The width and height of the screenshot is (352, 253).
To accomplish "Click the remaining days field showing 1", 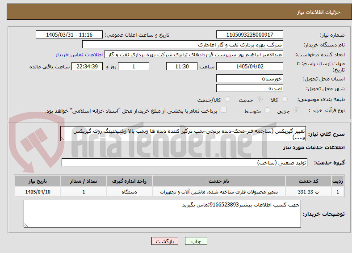I will [x=134, y=66].
